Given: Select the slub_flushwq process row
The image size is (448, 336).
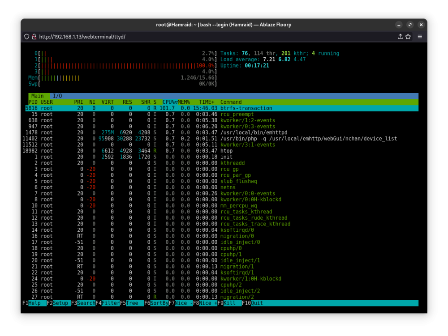Looking at the screenshot, I should 222,181.
